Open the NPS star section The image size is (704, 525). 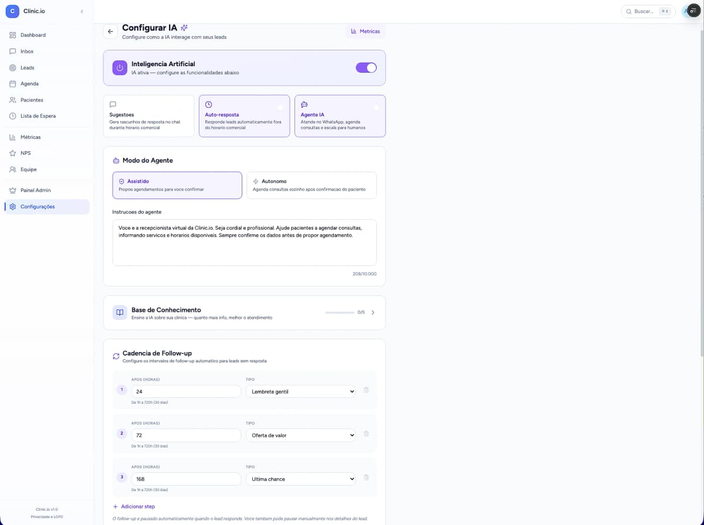tap(26, 153)
